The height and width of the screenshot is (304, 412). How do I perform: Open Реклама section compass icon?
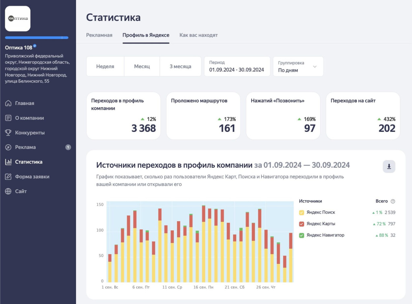[x=8, y=147]
